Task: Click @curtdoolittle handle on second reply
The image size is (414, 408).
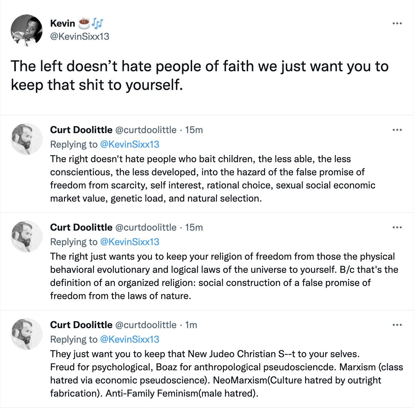Action: coord(145,228)
